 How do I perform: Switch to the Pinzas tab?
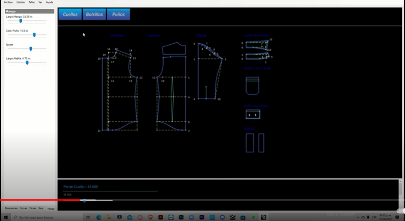32,208
